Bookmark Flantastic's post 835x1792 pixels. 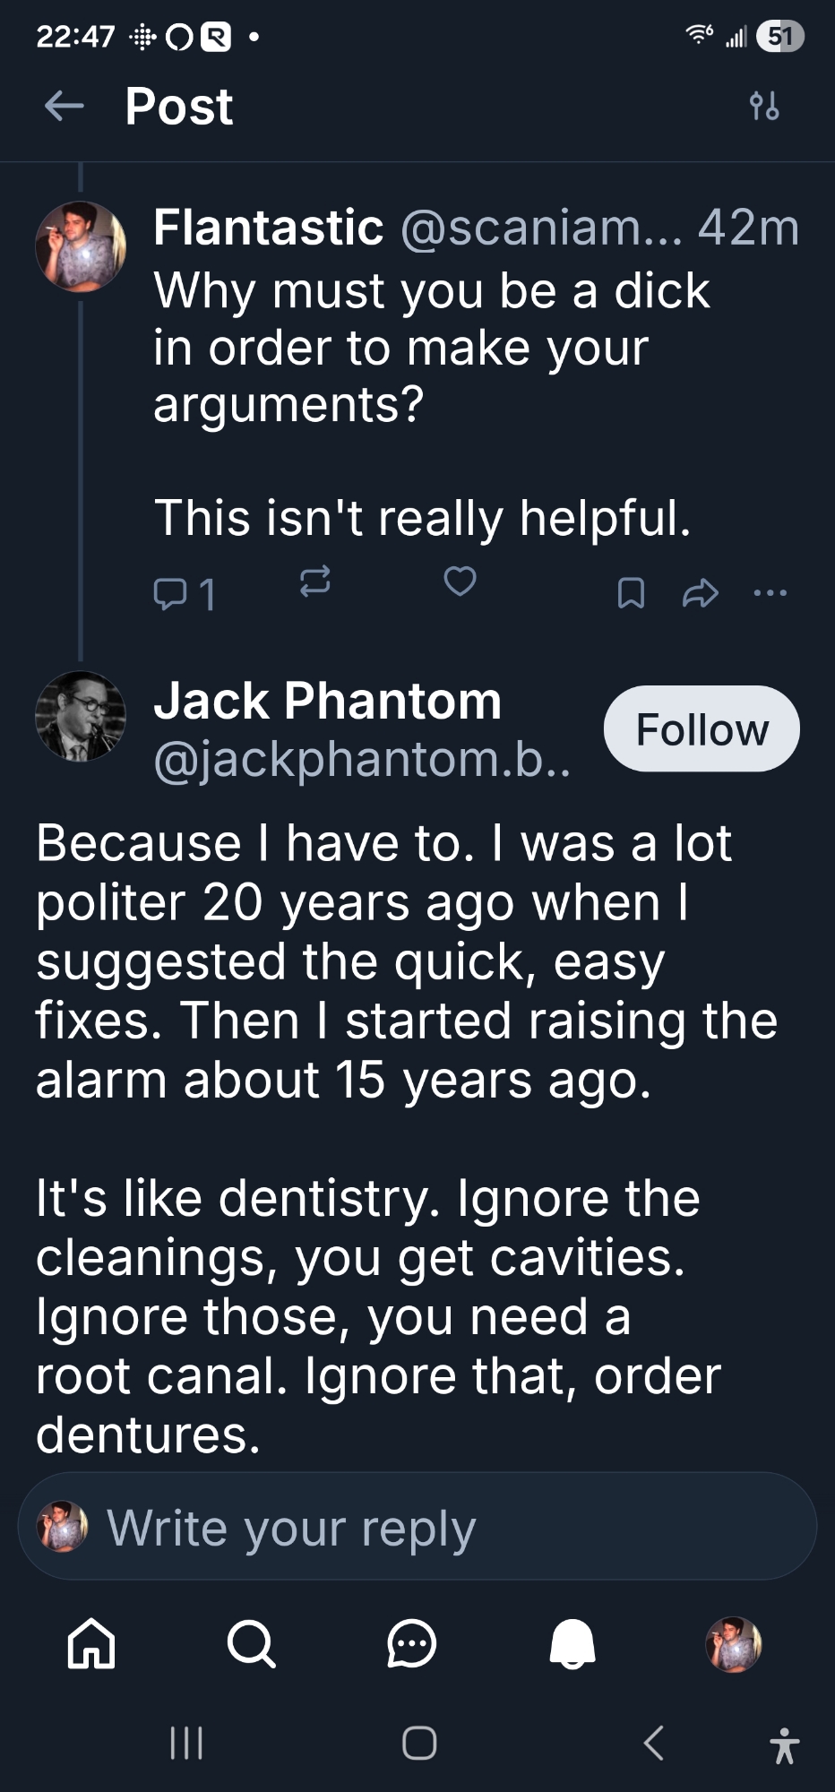pos(631,593)
